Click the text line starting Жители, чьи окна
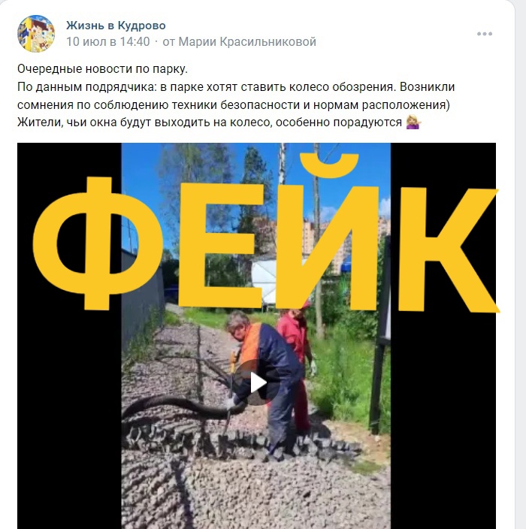 click(210, 122)
